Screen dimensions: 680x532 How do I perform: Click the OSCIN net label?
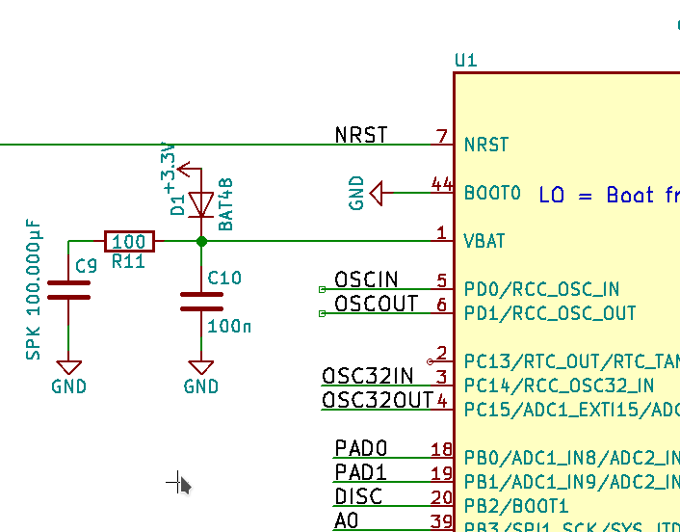pos(366,279)
